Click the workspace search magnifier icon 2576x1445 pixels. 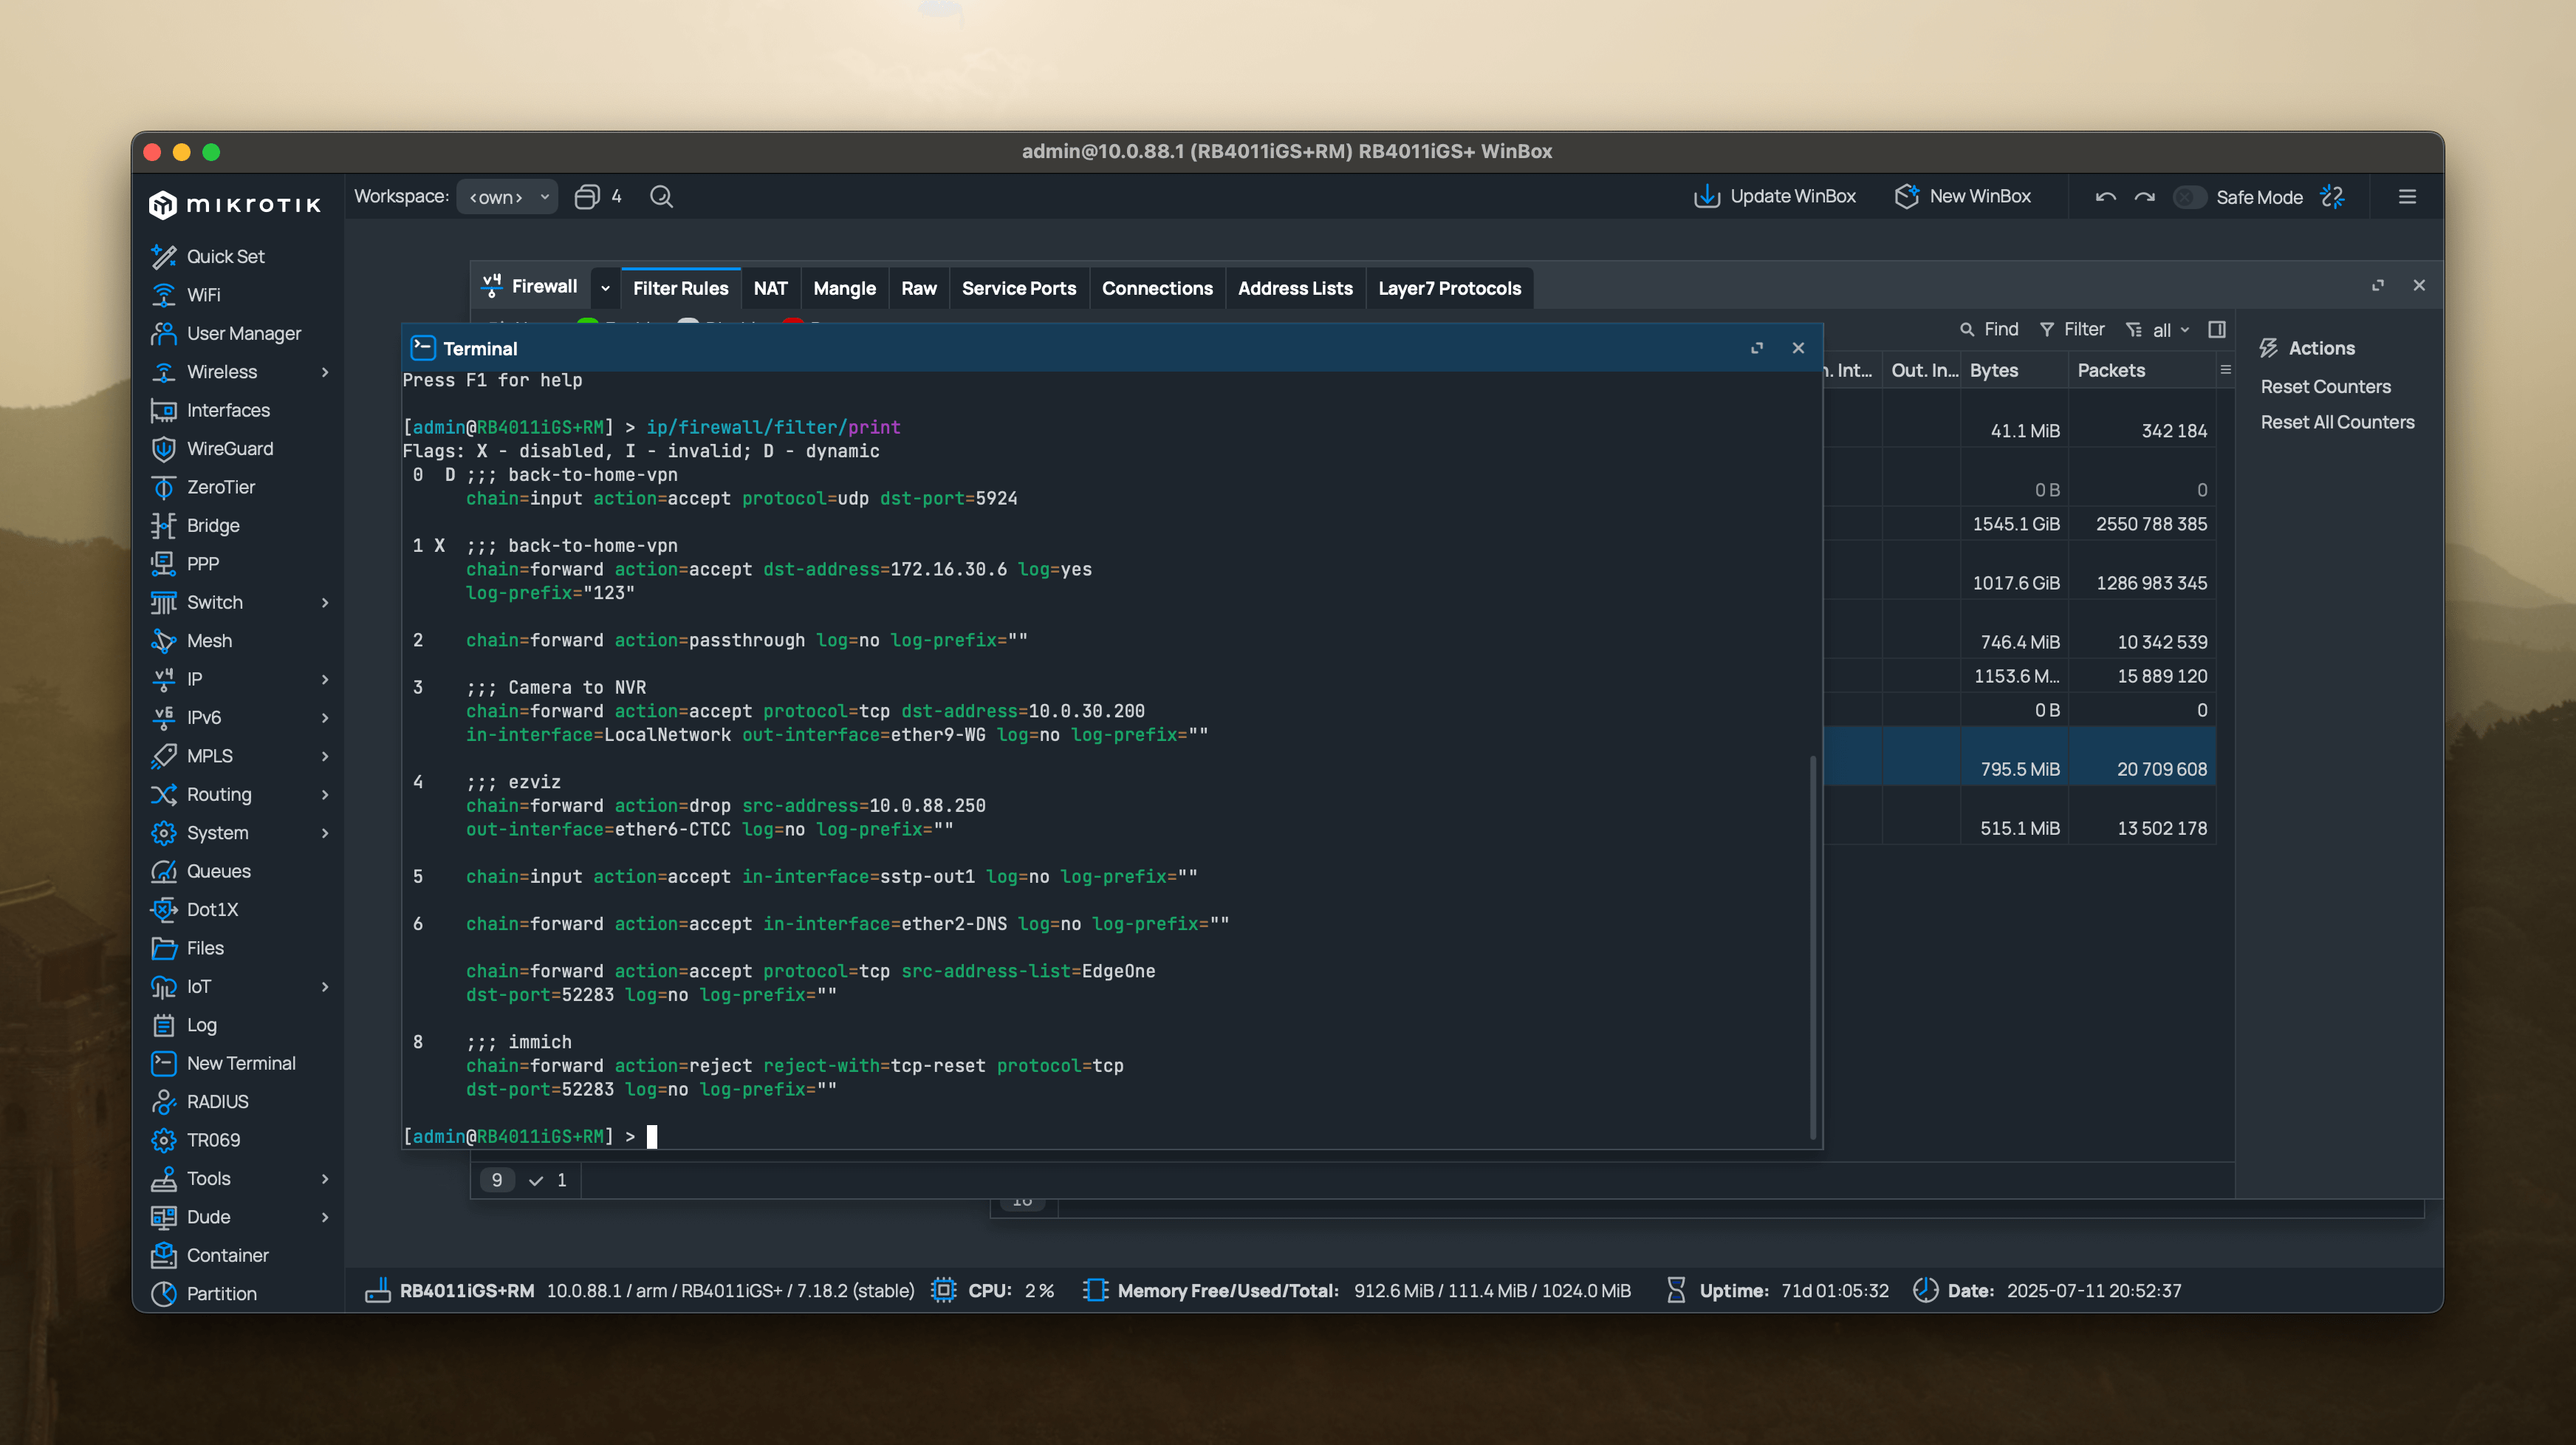[661, 197]
